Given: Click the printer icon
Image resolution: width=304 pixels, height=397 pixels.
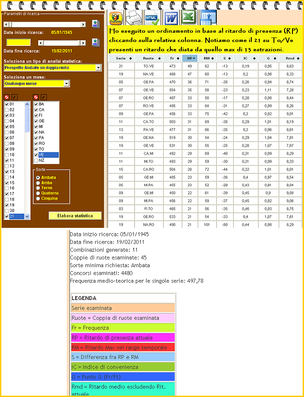Looking at the screenshot, I should click(x=135, y=18).
